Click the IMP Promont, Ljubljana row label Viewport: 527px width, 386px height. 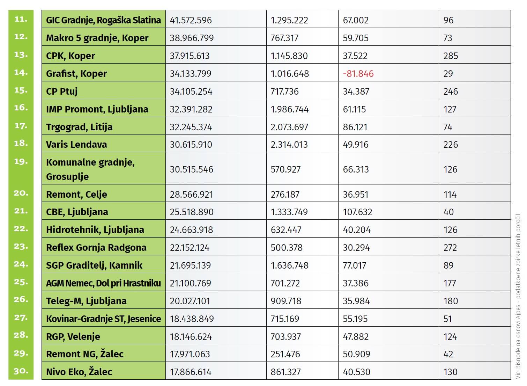point(97,109)
